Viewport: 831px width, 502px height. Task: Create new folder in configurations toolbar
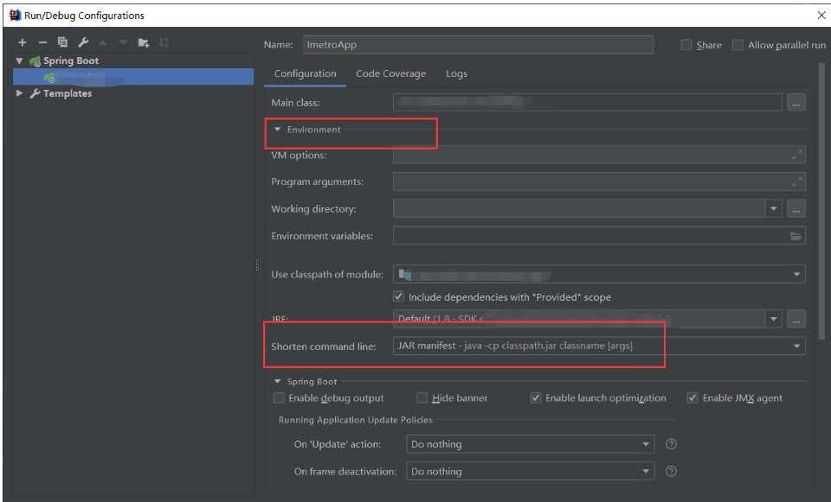[144, 42]
